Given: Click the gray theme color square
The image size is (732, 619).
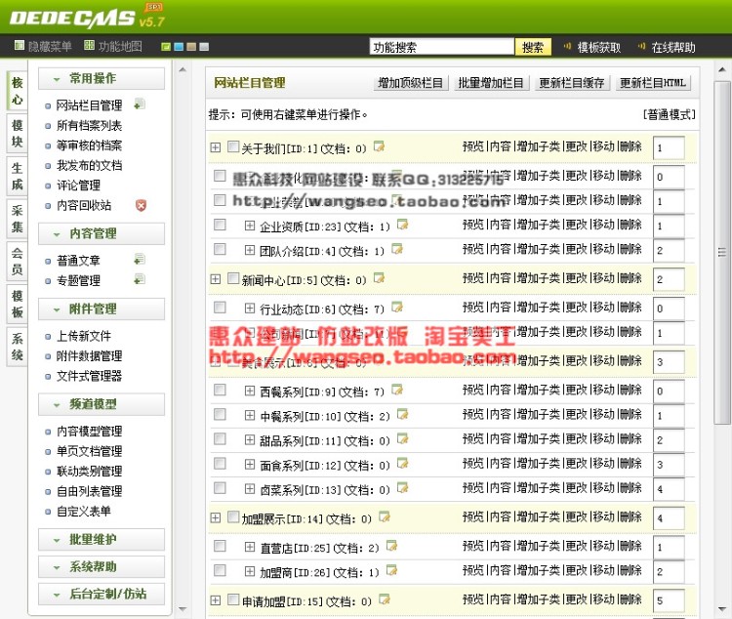Looking at the screenshot, I should 204,47.
